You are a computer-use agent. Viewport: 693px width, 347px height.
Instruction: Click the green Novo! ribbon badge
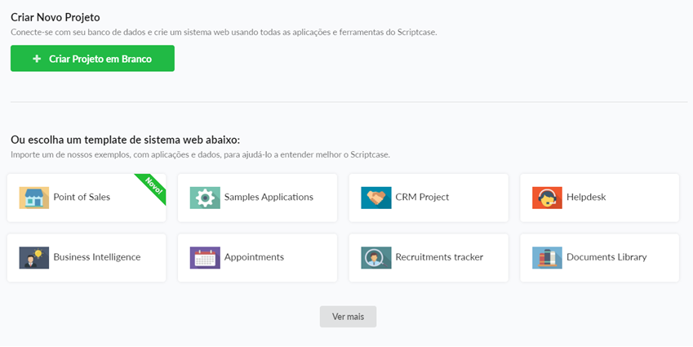tap(153, 187)
